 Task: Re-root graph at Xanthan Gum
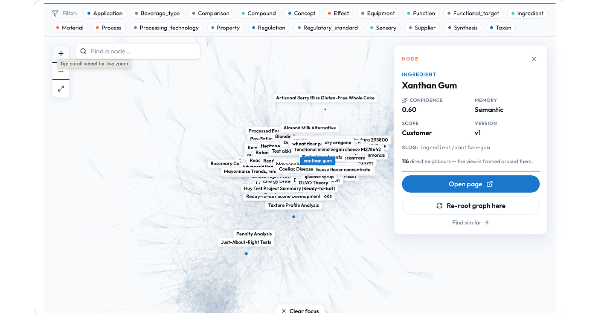point(470,206)
